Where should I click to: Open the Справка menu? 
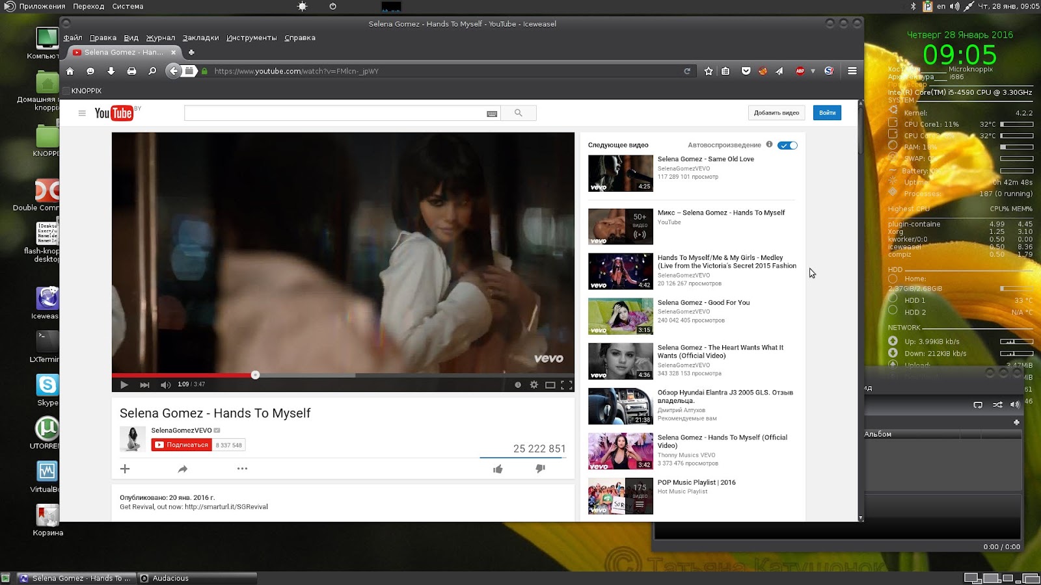(x=300, y=38)
